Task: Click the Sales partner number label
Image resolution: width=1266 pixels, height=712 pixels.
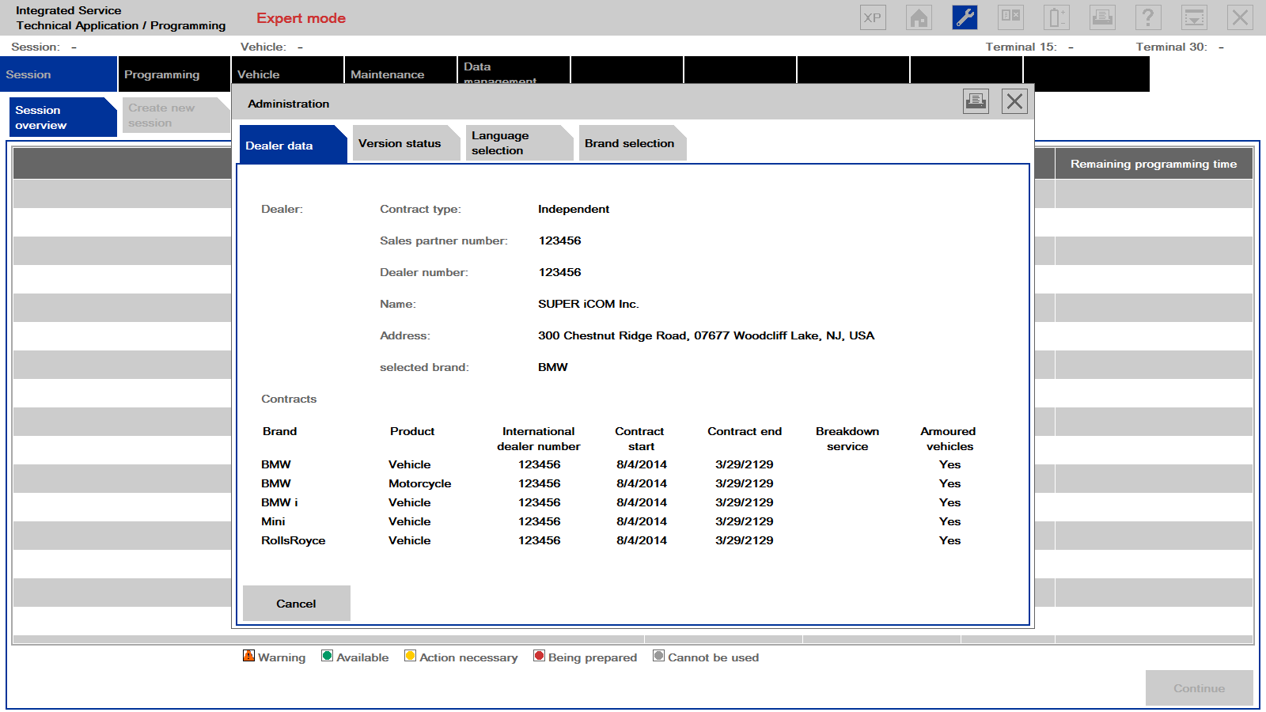Action: tap(444, 240)
